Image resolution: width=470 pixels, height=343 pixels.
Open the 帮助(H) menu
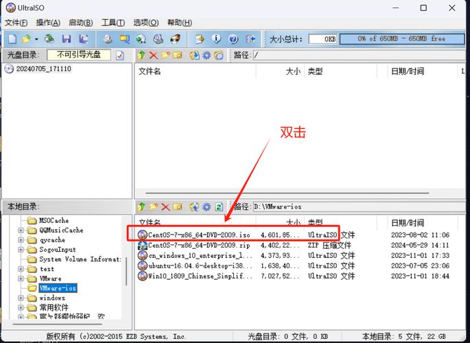tap(180, 23)
